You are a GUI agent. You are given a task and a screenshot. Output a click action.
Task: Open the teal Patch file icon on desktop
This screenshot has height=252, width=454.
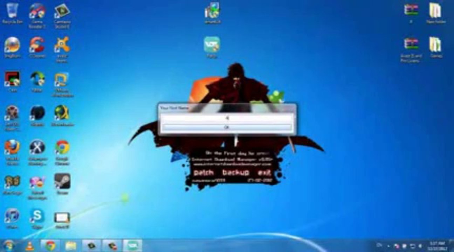pos(212,47)
